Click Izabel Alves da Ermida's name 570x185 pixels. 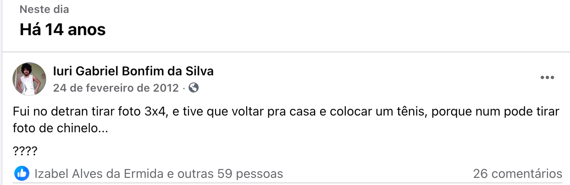[x=99, y=173]
